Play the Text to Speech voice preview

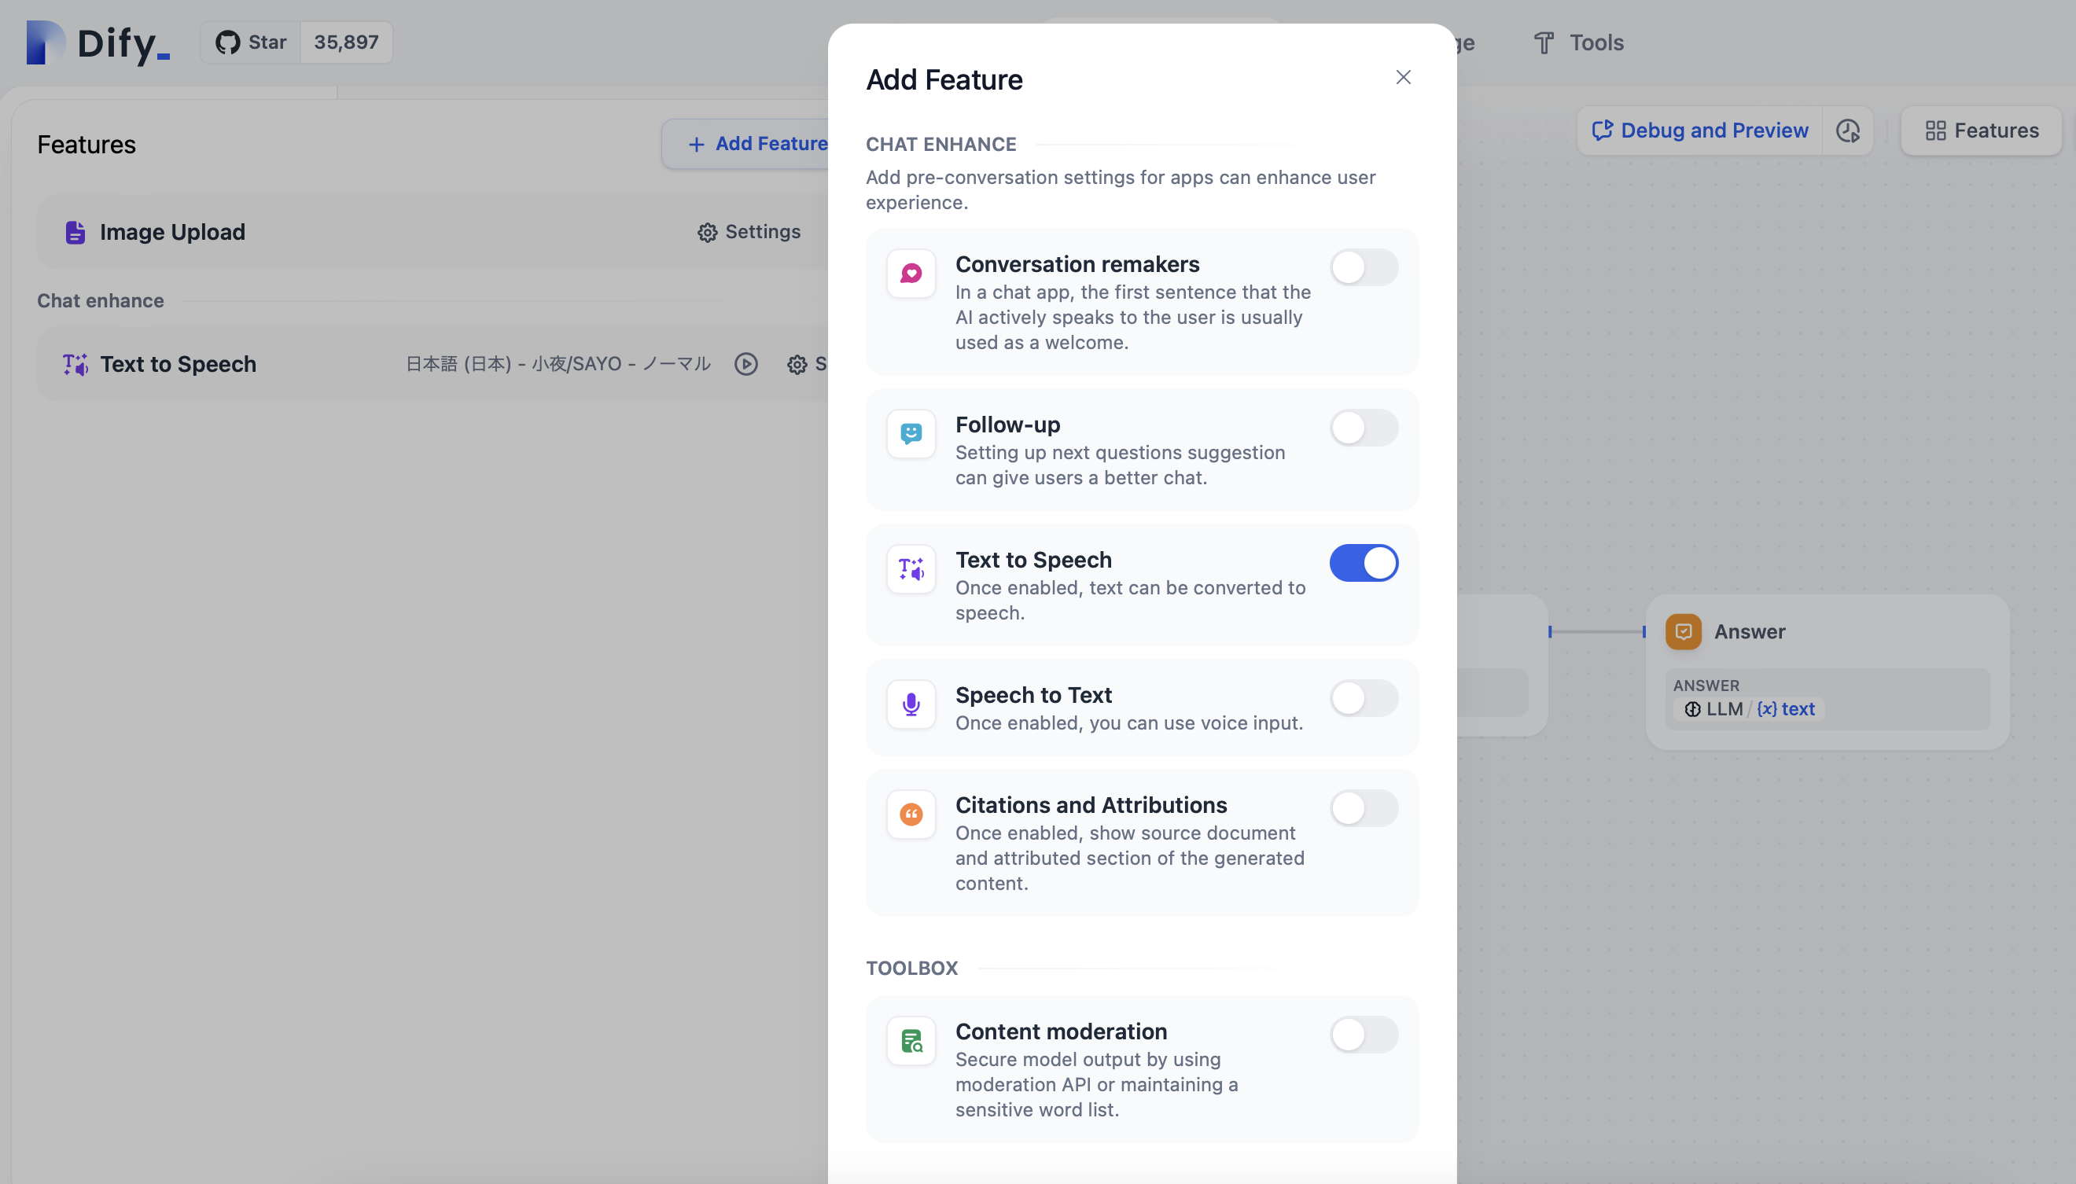point(745,364)
